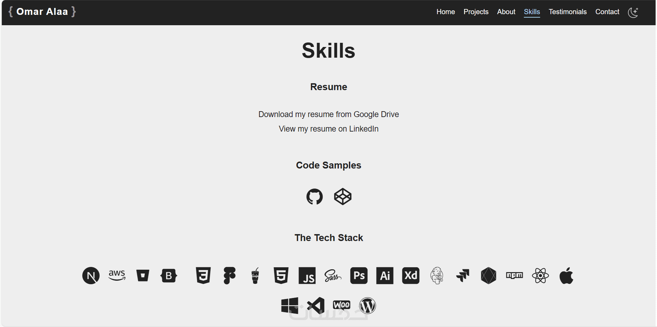This screenshot has height=327, width=657.
Task: Select the Jira logo icon
Action: pos(463,276)
